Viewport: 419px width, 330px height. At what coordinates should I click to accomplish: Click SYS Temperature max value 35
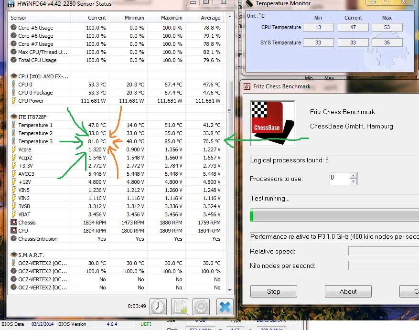[387, 43]
